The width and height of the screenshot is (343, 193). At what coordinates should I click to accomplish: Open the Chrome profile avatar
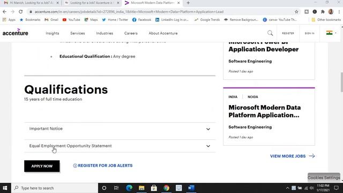tap(331, 12)
